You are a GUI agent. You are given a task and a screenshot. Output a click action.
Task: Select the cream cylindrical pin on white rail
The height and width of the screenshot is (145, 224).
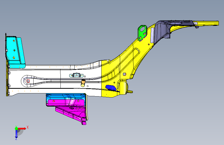coord(83,83)
